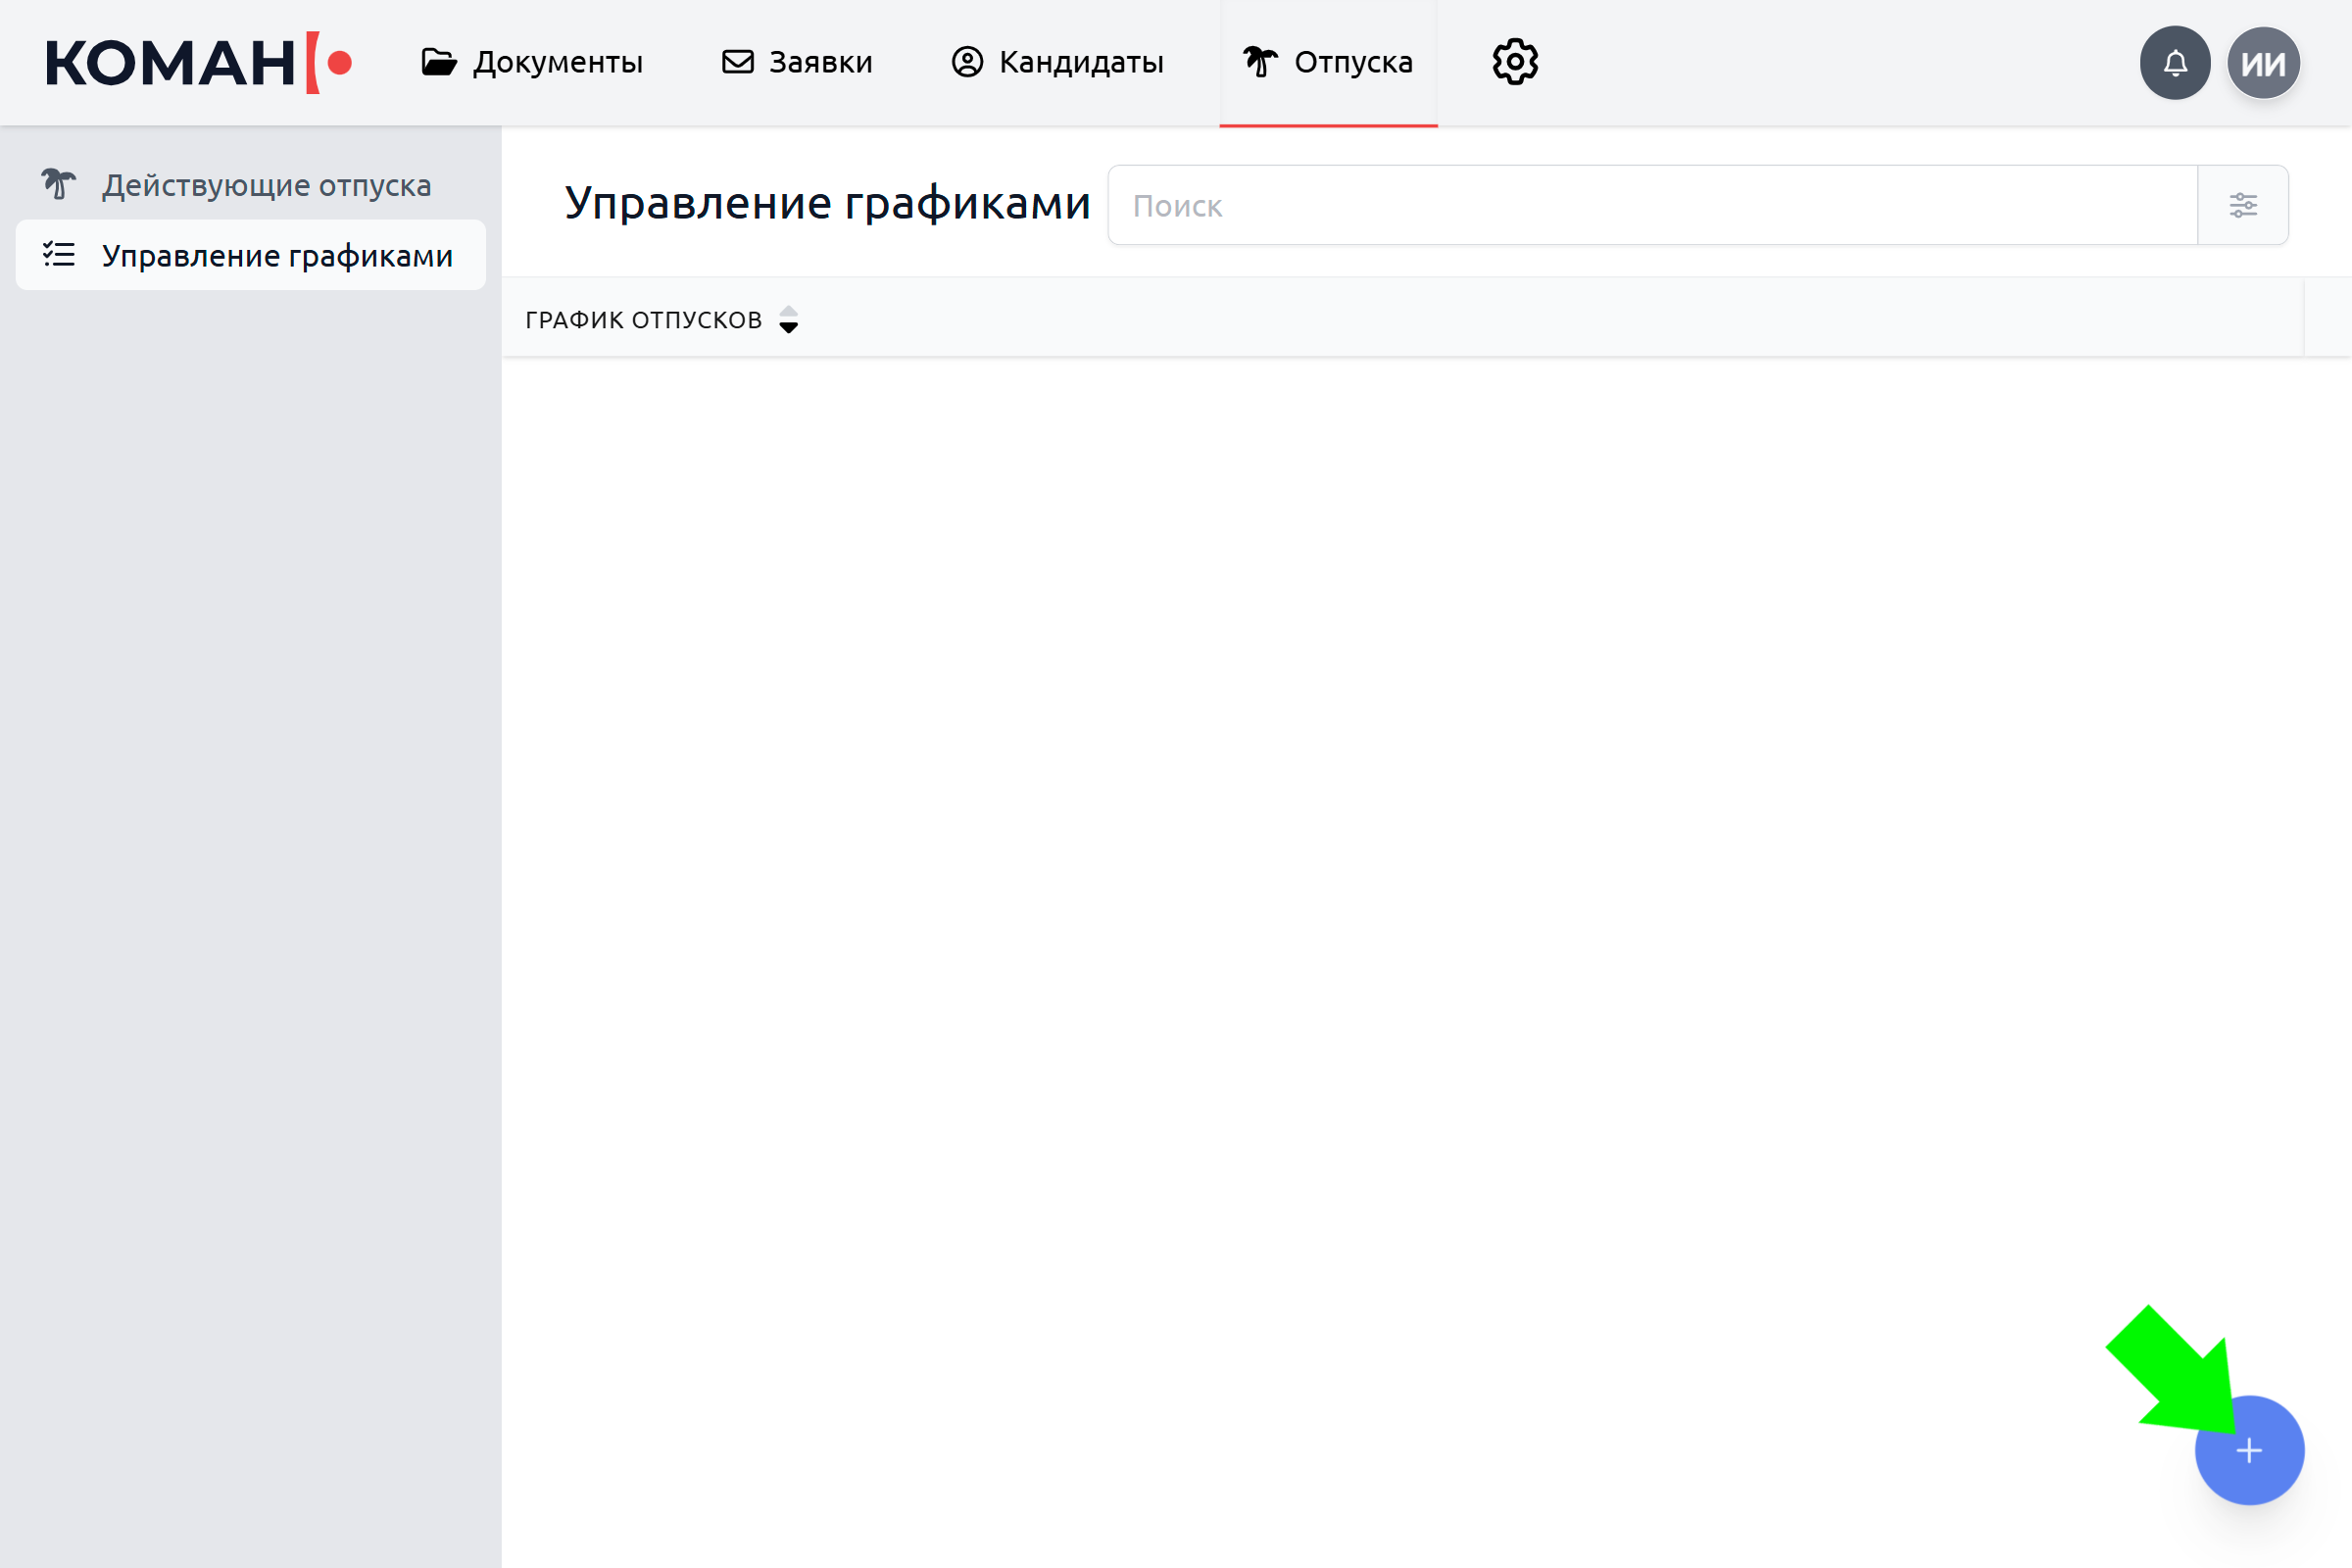Open notifications bell
The image size is (2352, 1568).
pyautogui.click(x=2174, y=63)
